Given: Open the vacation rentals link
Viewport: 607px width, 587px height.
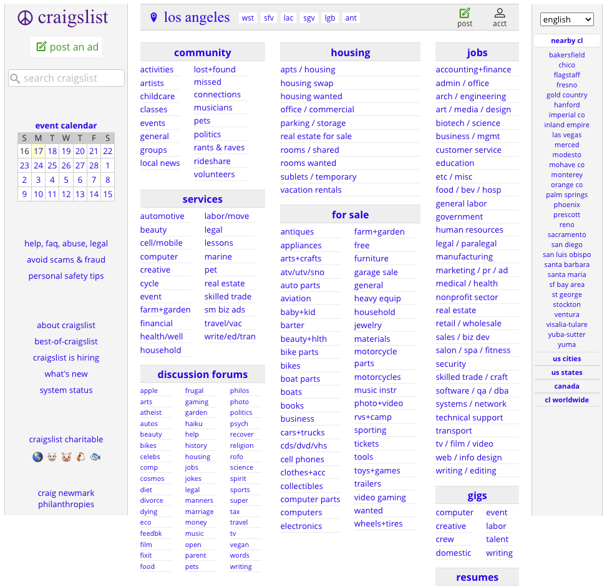Looking at the screenshot, I should [311, 190].
